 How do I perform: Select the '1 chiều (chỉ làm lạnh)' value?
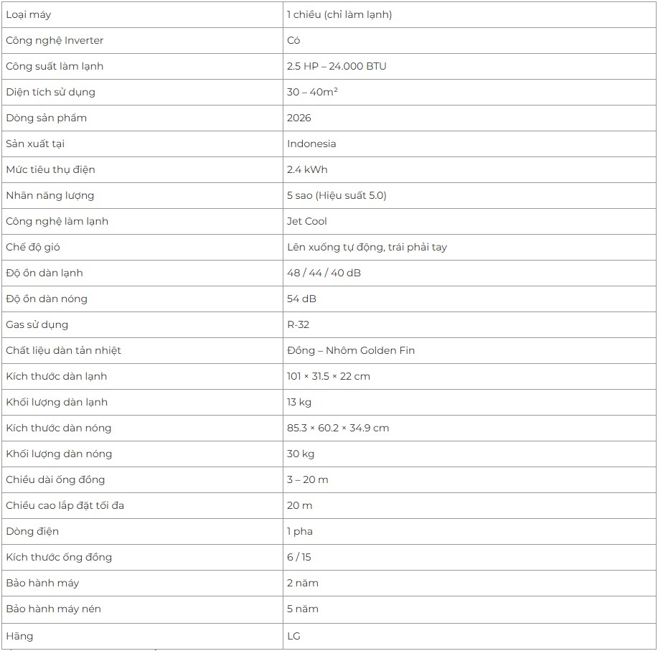tap(339, 14)
